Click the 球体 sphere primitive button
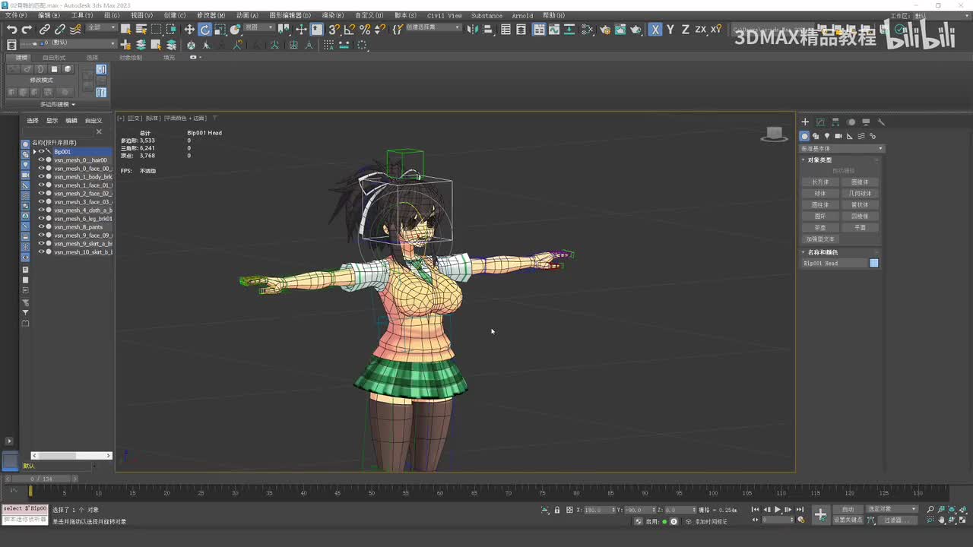This screenshot has width=973, height=547. click(x=820, y=194)
